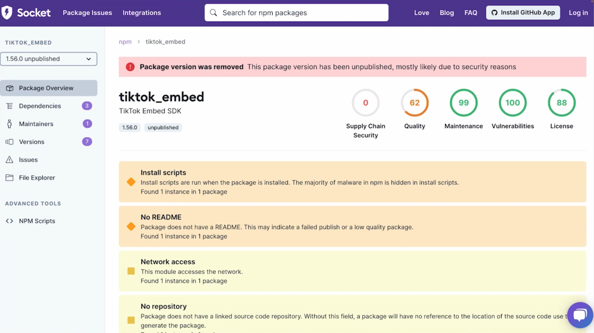Click the TikTok Embed SDK subtitle
This screenshot has width=594, height=333.
[x=150, y=111]
